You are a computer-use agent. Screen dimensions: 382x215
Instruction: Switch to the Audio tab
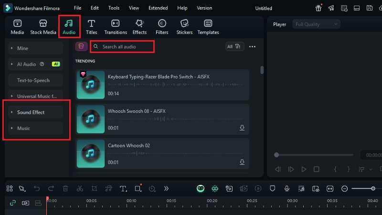(69, 27)
